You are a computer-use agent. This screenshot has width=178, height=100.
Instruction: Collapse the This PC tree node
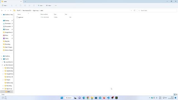tap(1, 59)
